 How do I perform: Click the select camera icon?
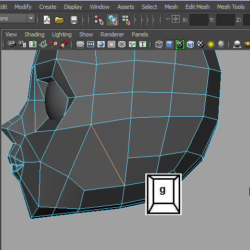(x=12, y=44)
